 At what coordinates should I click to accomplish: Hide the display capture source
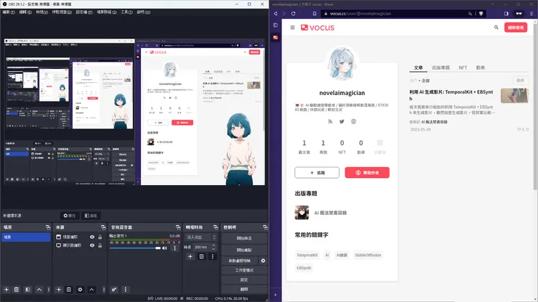[92, 245]
